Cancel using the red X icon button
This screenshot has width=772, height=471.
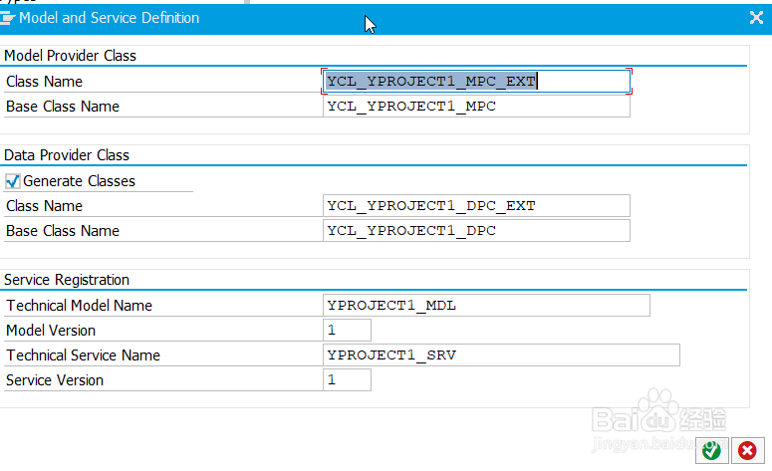[747, 450]
